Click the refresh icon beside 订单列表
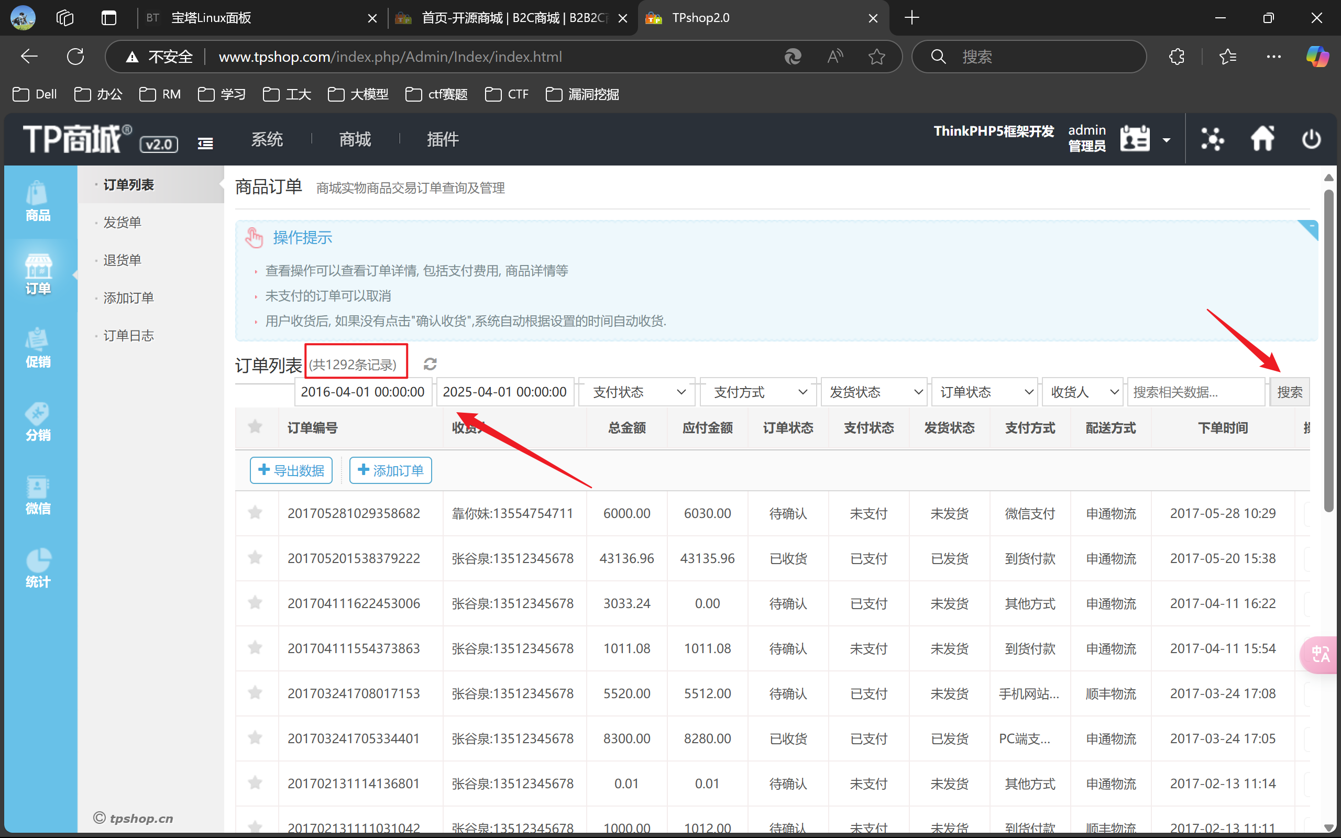Screen dimensions: 1341x838 click(x=430, y=364)
